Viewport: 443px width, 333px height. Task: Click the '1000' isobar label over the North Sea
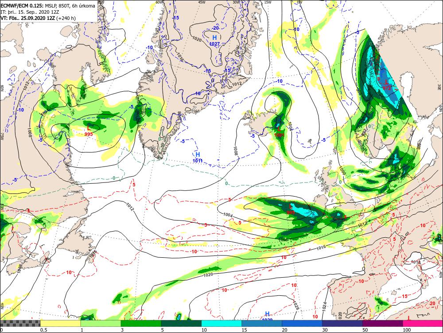pyautogui.click(x=342, y=170)
